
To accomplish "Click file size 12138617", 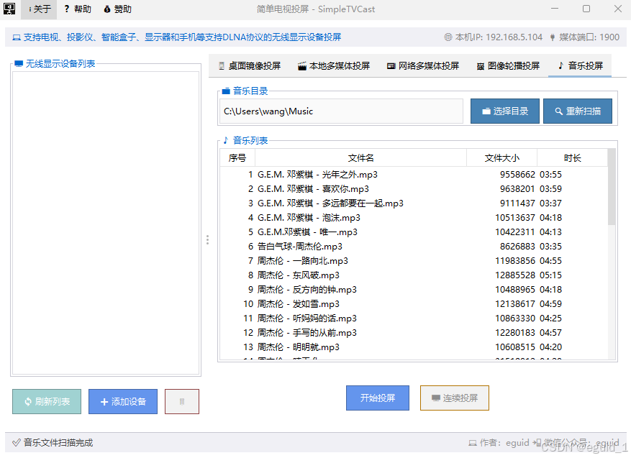I will tap(514, 304).
